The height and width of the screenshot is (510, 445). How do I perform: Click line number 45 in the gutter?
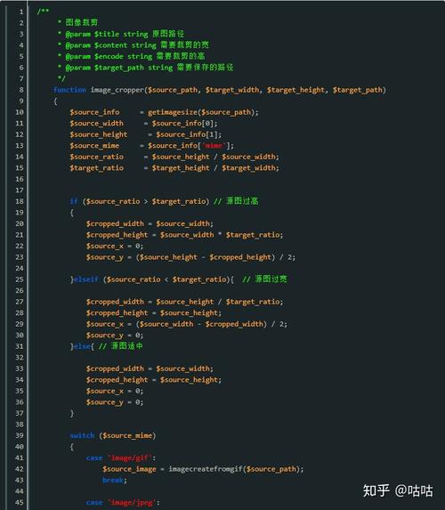(20, 503)
